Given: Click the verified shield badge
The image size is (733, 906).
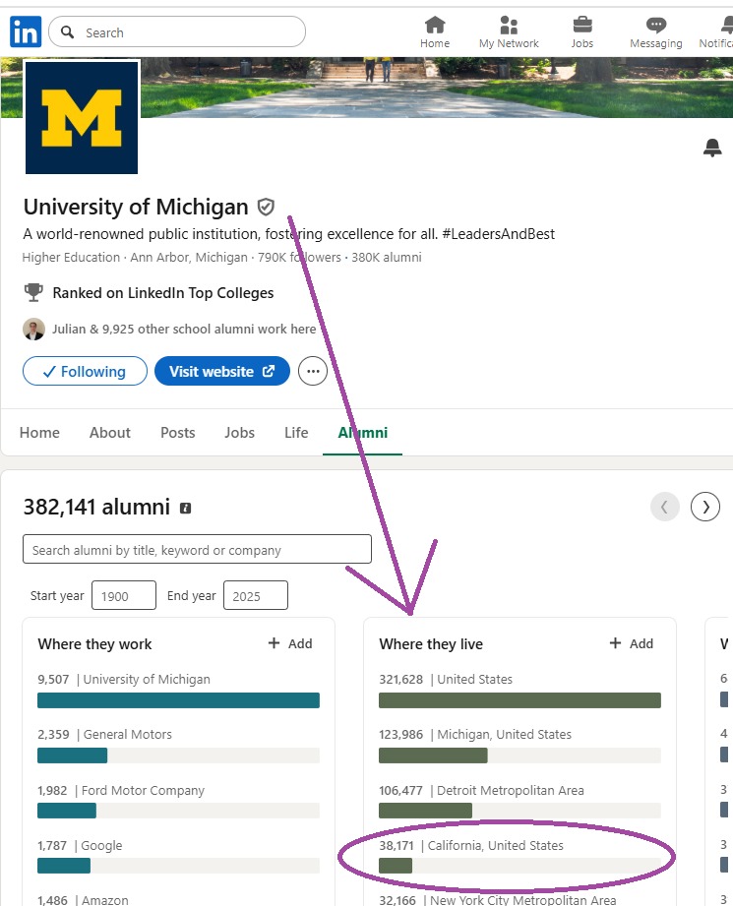Looking at the screenshot, I should (266, 207).
